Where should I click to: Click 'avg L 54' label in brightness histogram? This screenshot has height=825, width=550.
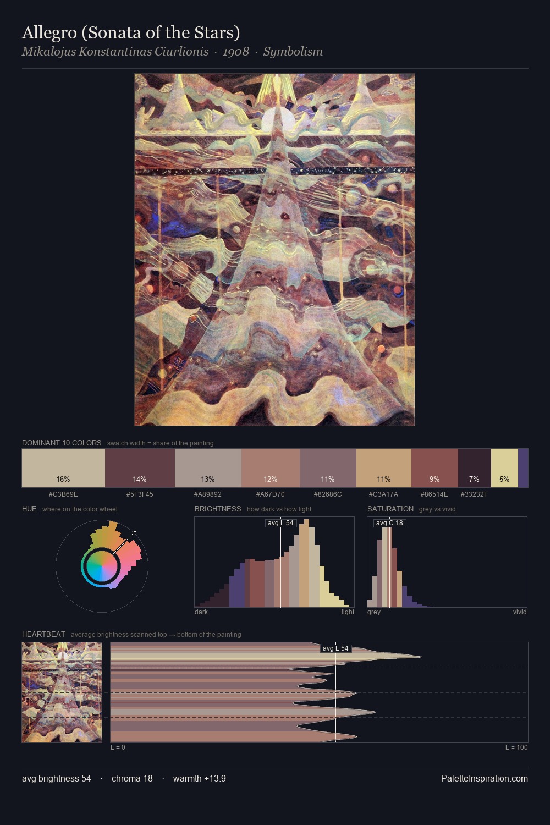pyautogui.click(x=280, y=523)
